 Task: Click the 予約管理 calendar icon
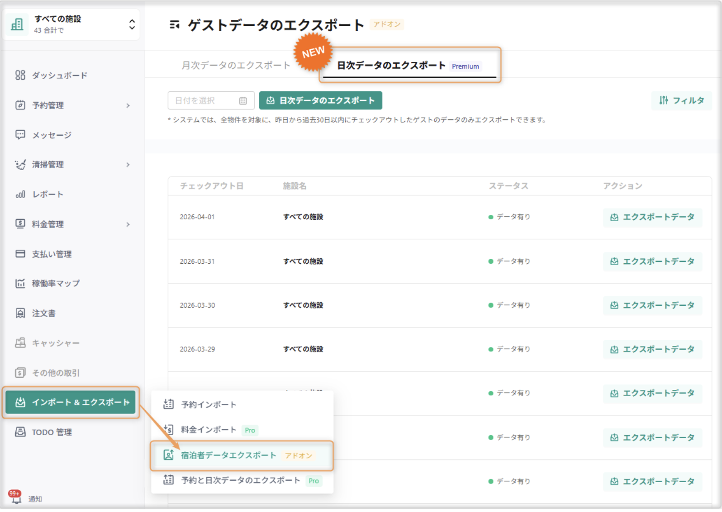pyautogui.click(x=20, y=105)
